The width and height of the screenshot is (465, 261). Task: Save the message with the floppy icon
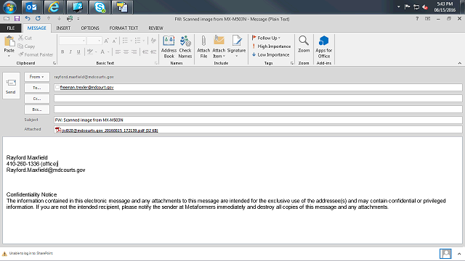click(x=17, y=19)
